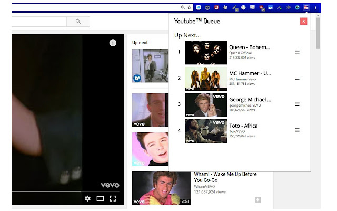Click the round blue eye extension icon
The width and height of the screenshot is (337, 211).
(297, 7)
